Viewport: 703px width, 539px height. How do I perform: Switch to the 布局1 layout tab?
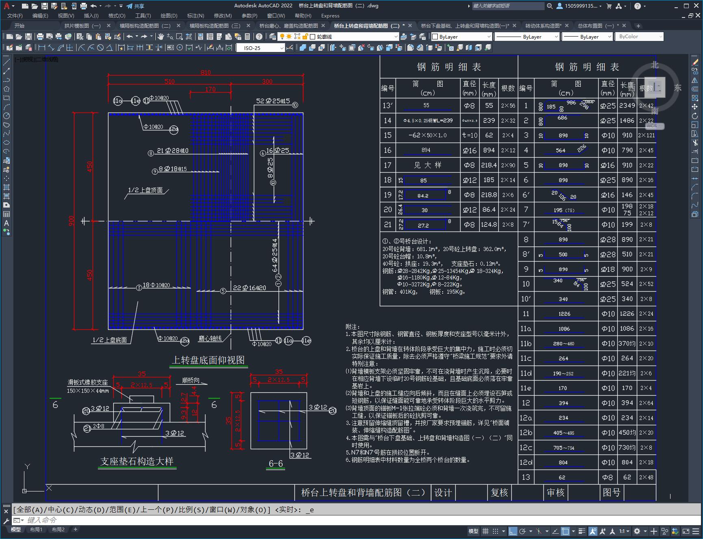pyautogui.click(x=36, y=529)
